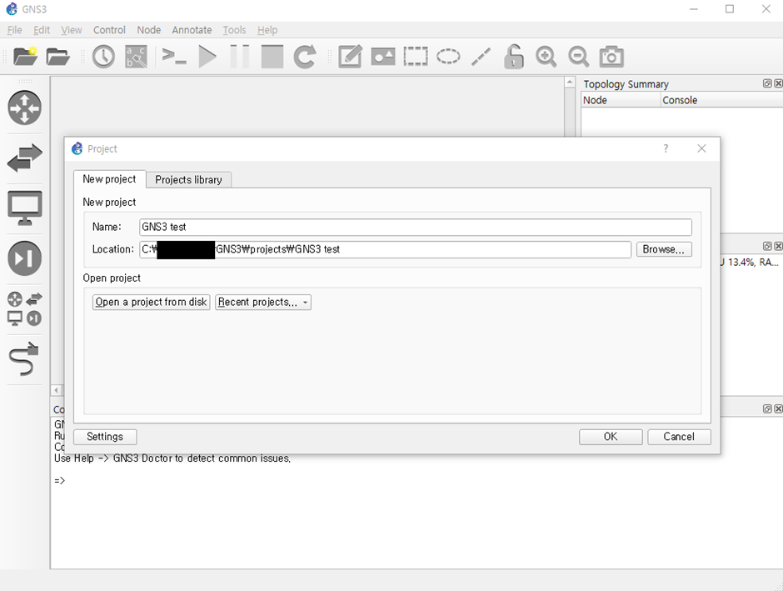Close the Project dialog with X

[x=701, y=148]
